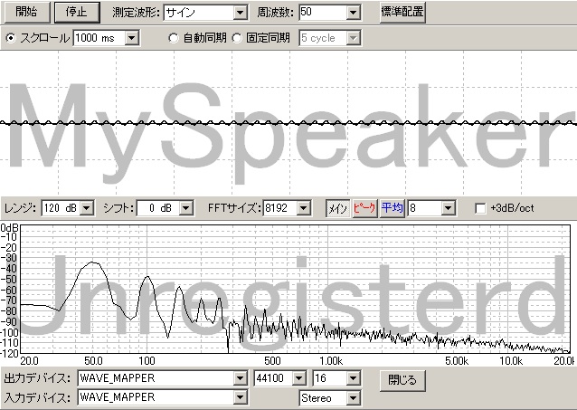This screenshot has height=410, width=577.
Task: Open the 16 bit depth dropdown
Action: pyautogui.click(x=336, y=378)
